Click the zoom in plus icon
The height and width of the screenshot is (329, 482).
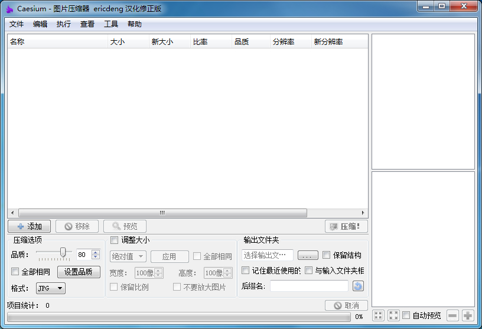(x=467, y=315)
